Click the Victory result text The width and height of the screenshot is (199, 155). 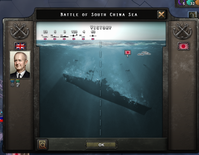(x=101, y=27)
